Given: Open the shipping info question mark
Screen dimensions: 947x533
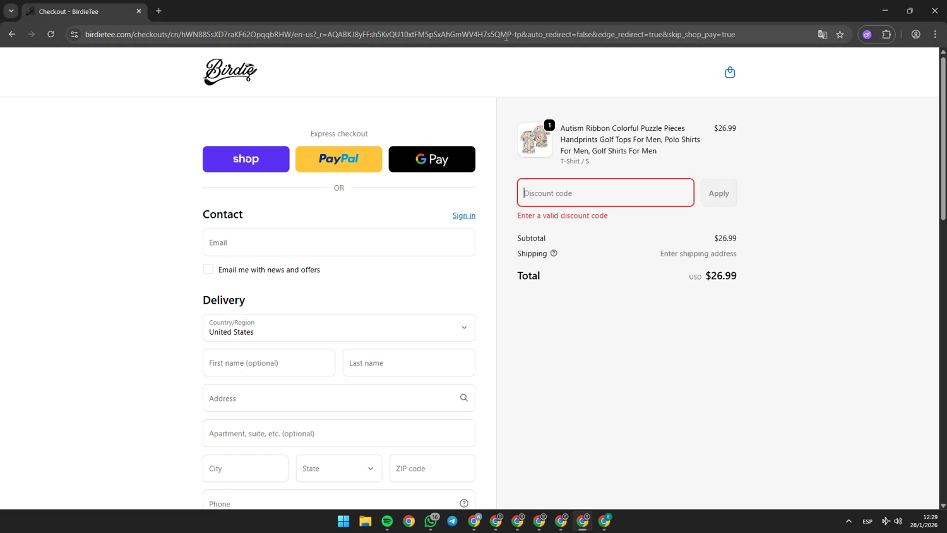Looking at the screenshot, I should [554, 253].
